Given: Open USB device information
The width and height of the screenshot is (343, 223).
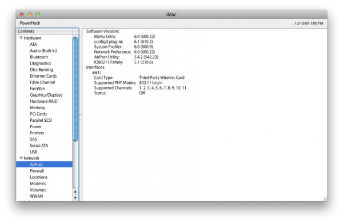Looking at the screenshot, I should point(34,152).
